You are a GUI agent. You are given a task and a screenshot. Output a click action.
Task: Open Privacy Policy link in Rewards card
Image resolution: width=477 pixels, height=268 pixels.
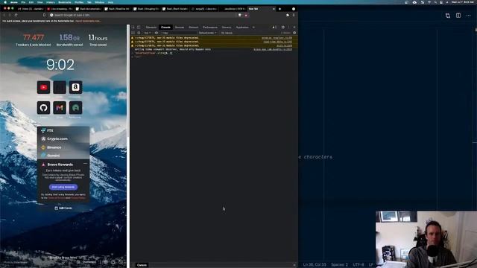click(78, 198)
